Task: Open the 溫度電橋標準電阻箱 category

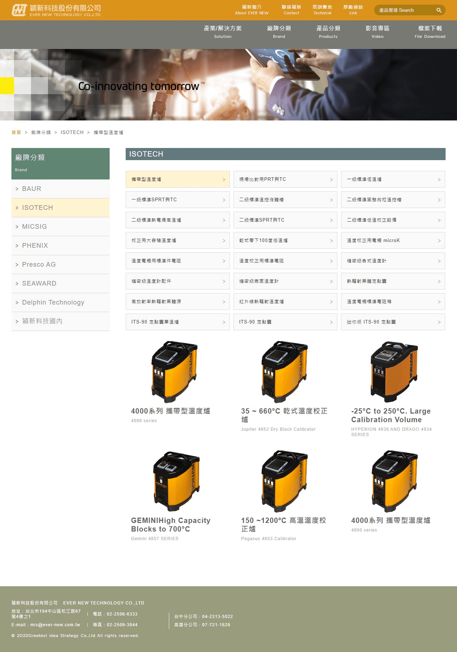Action: (393, 302)
